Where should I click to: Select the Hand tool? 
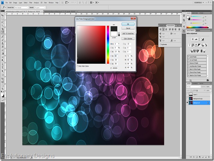pos(2,86)
